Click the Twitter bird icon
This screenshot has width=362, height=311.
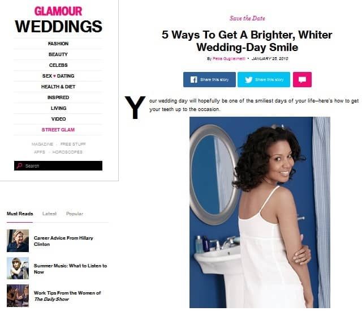click(248, 80)
